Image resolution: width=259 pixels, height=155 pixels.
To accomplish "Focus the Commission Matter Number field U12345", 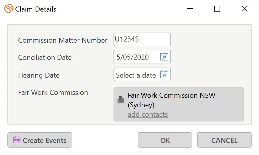I will pos(142,39).
